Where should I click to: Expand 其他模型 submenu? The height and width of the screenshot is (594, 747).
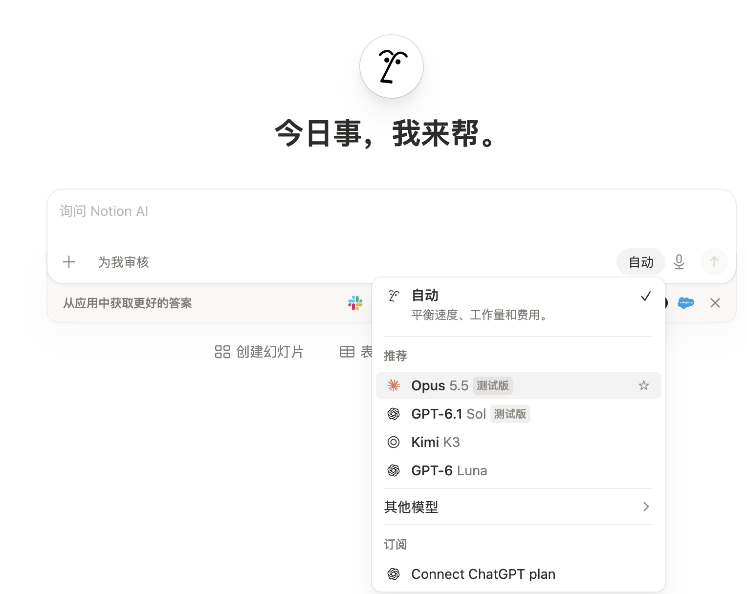(x=519, y=507)
